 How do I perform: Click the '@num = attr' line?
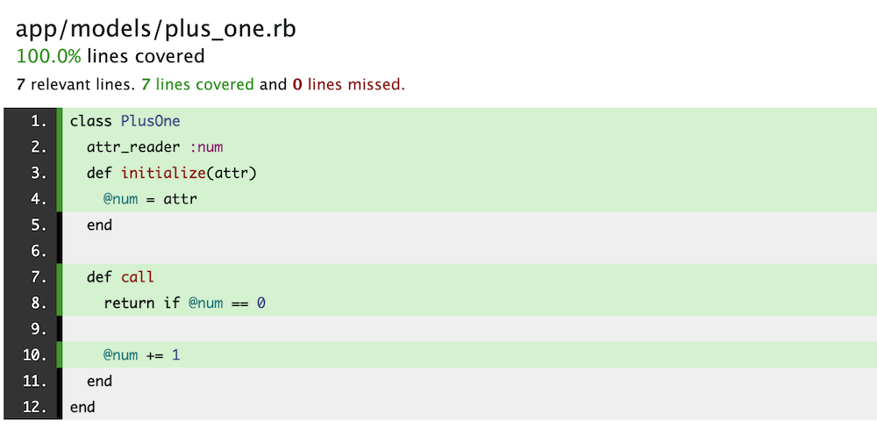(151, 199)
